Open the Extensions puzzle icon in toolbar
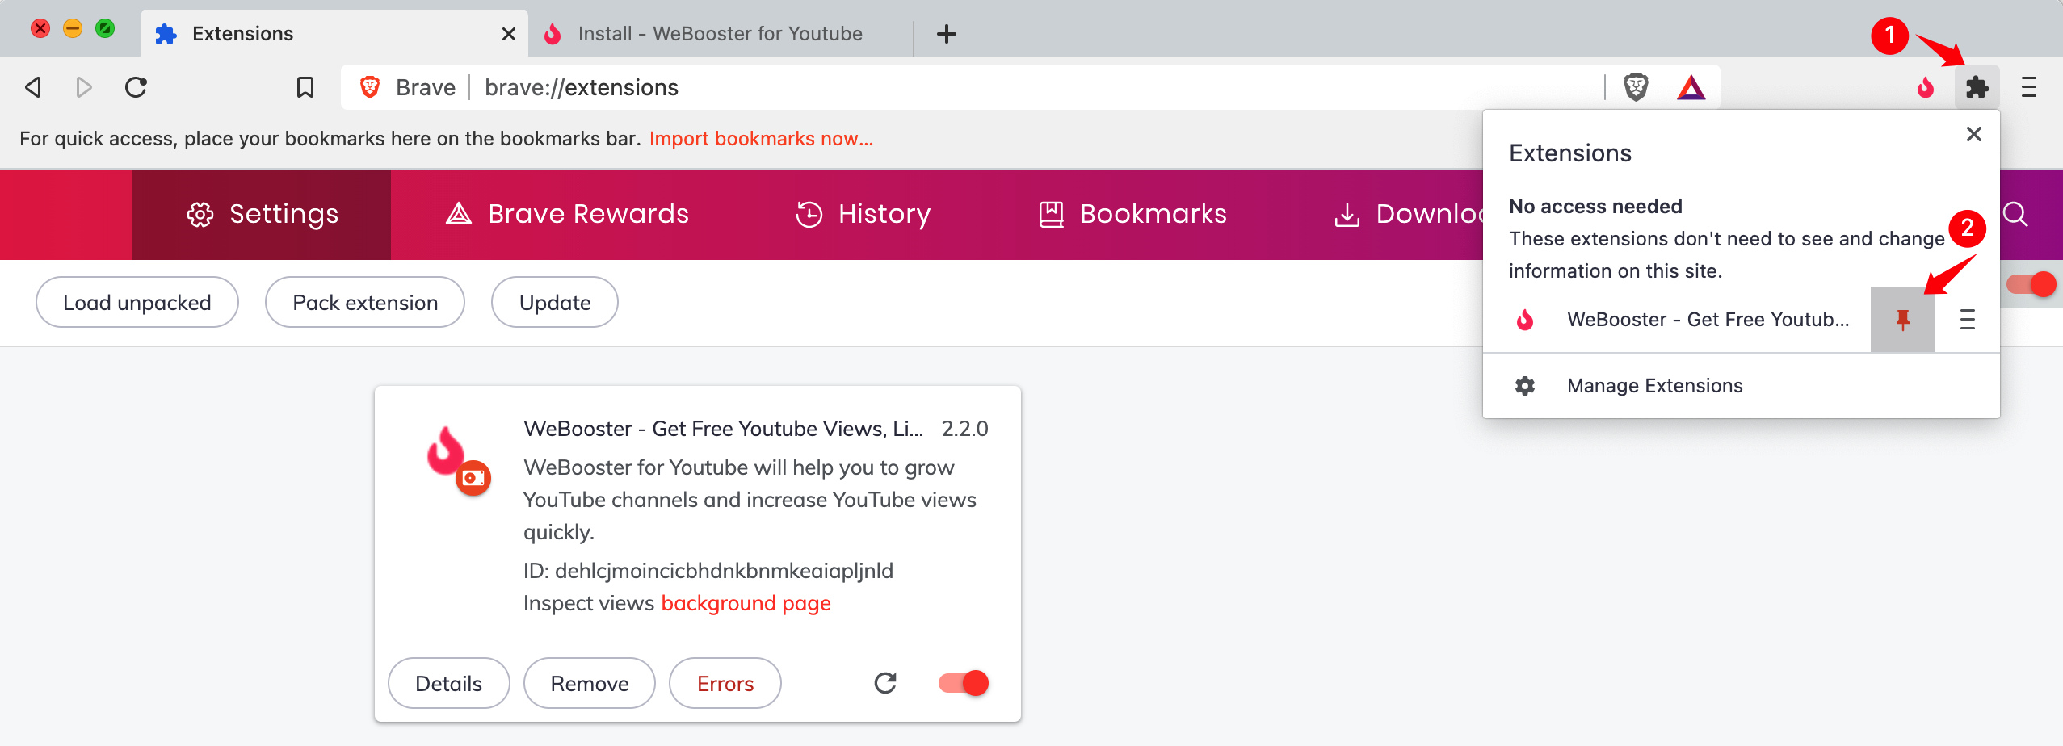Screen dimensions: 2063x746 1977,87
